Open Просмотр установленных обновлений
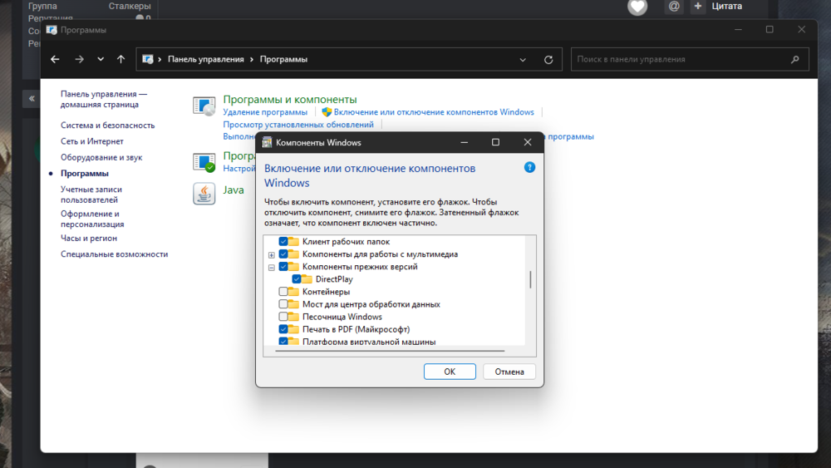831x468 pixels. (298, 125)
